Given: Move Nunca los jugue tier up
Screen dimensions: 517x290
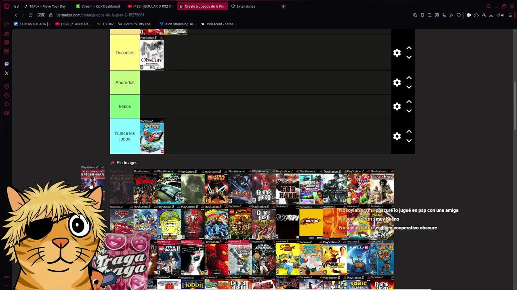Looking at the screenshot, I should (409, 132).
